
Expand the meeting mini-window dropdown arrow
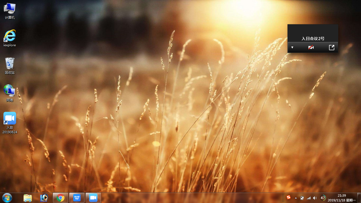tap(292, 48)
